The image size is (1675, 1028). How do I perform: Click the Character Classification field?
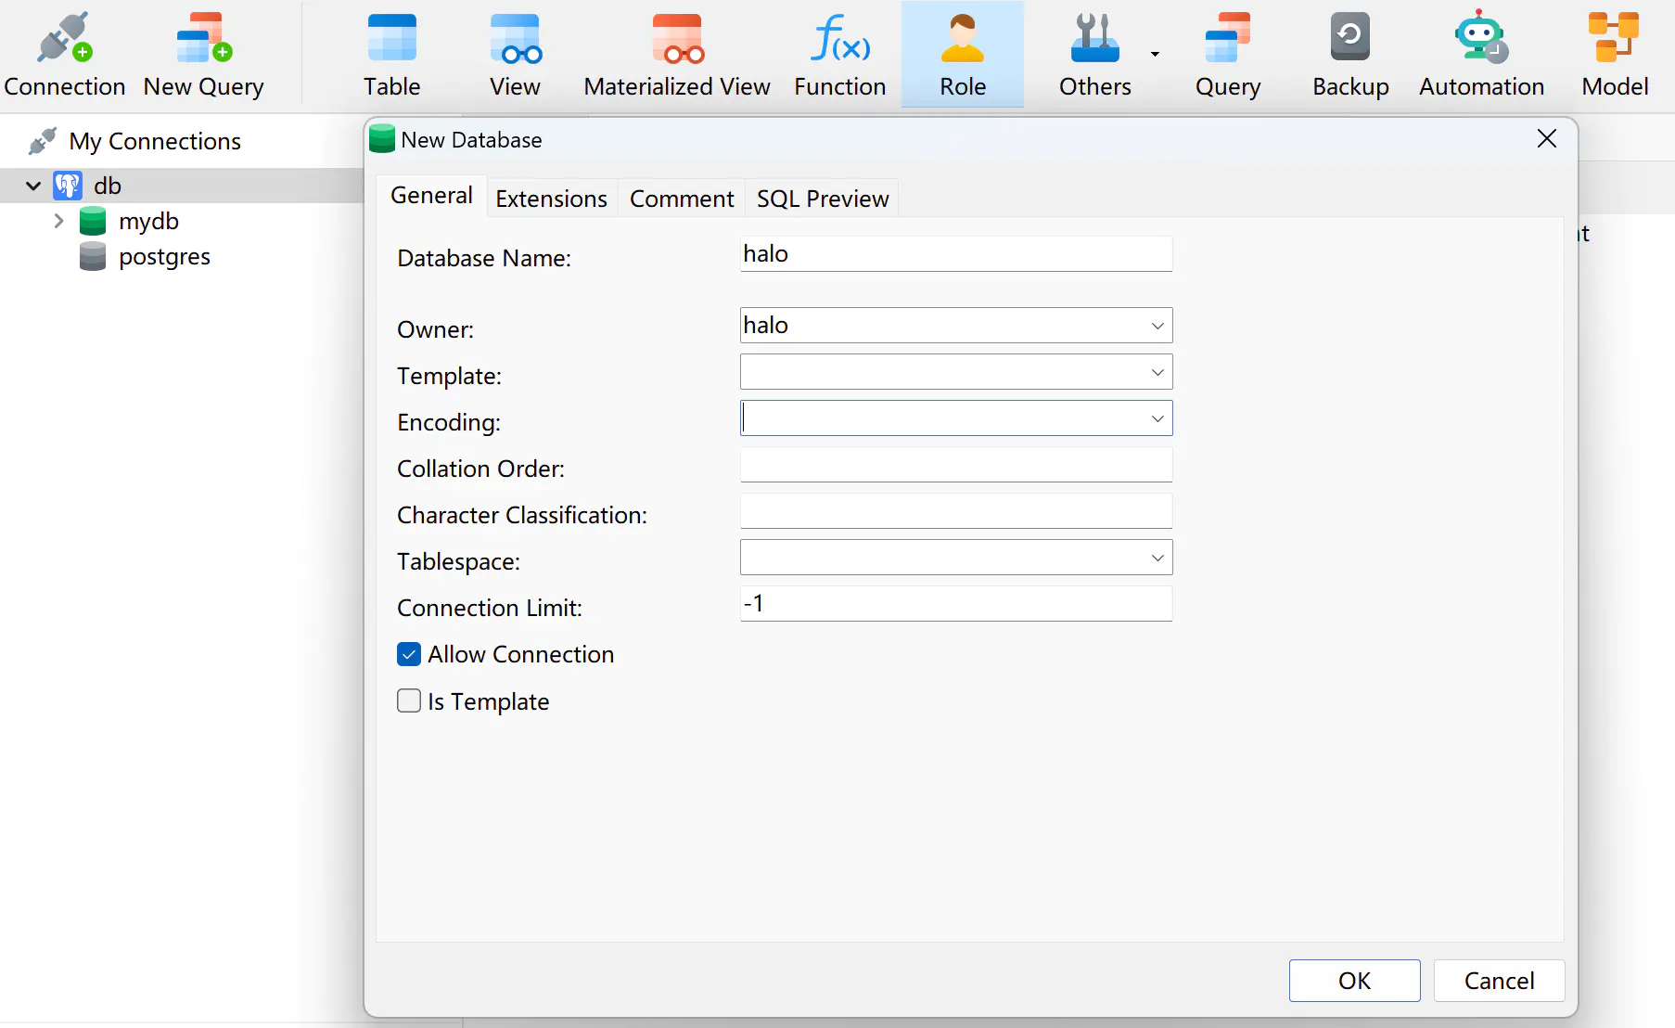956,511
